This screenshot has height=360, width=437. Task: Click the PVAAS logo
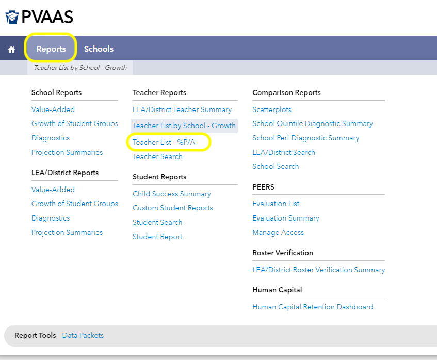click(x=39, y=17)
